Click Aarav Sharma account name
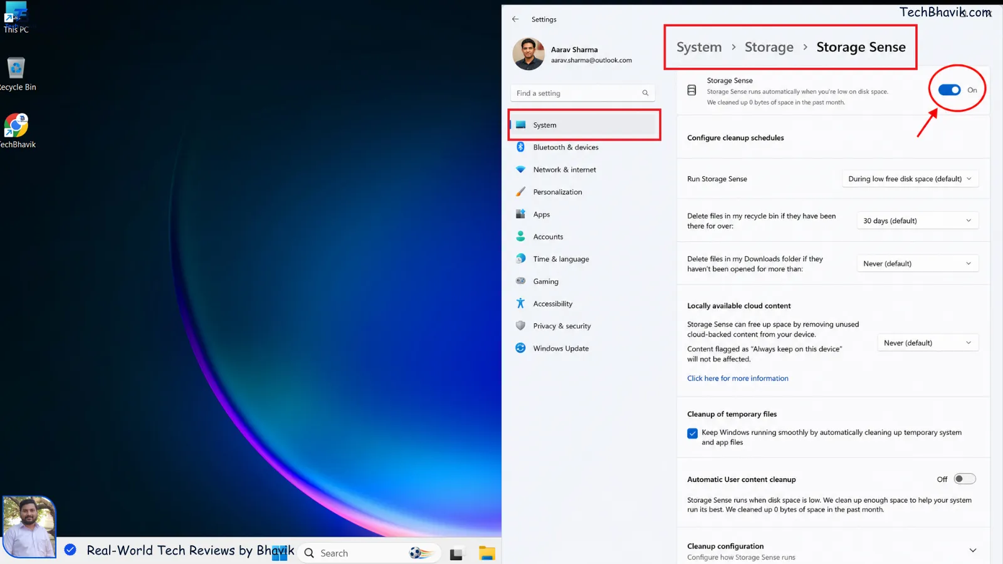This screenshot has width=1003, height=564. 574,50
